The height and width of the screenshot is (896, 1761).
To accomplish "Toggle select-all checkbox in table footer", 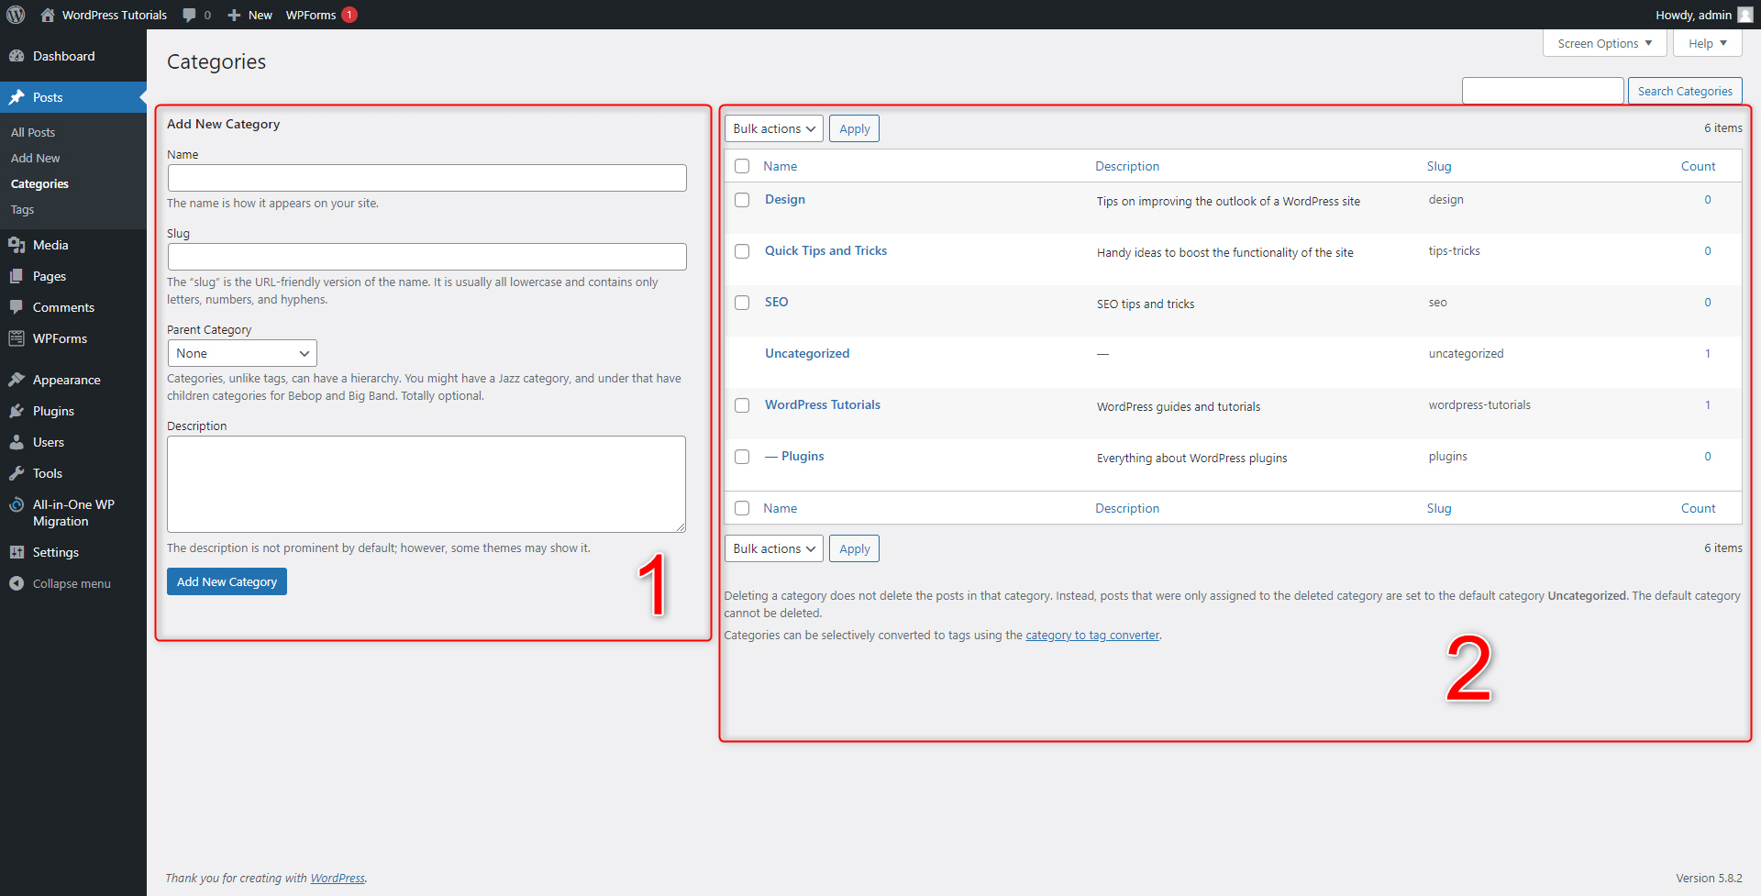I will tap(742, 508).
